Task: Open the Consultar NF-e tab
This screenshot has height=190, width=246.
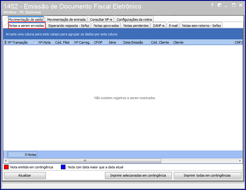Action: click(x=101, y=20)
